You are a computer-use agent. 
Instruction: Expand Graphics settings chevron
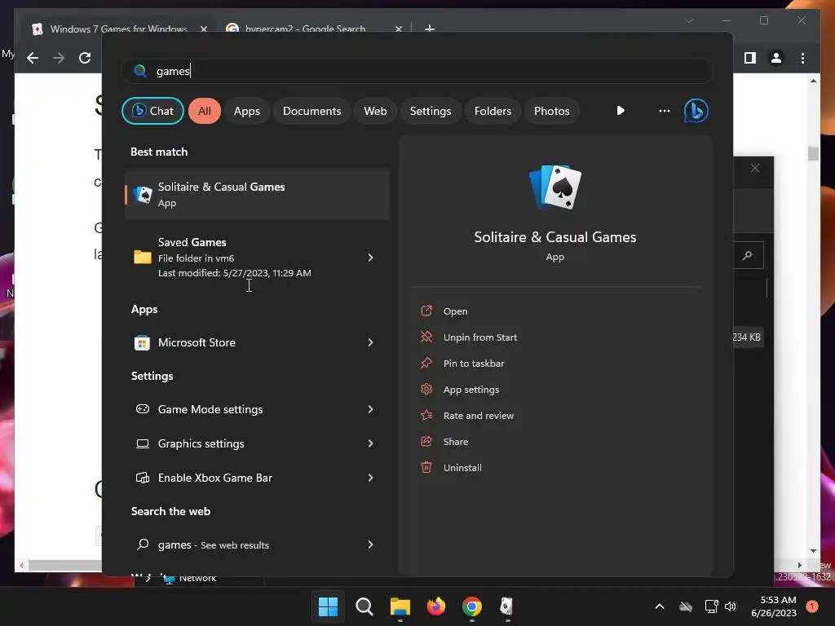pyautogui.click(x=371, y=443)
